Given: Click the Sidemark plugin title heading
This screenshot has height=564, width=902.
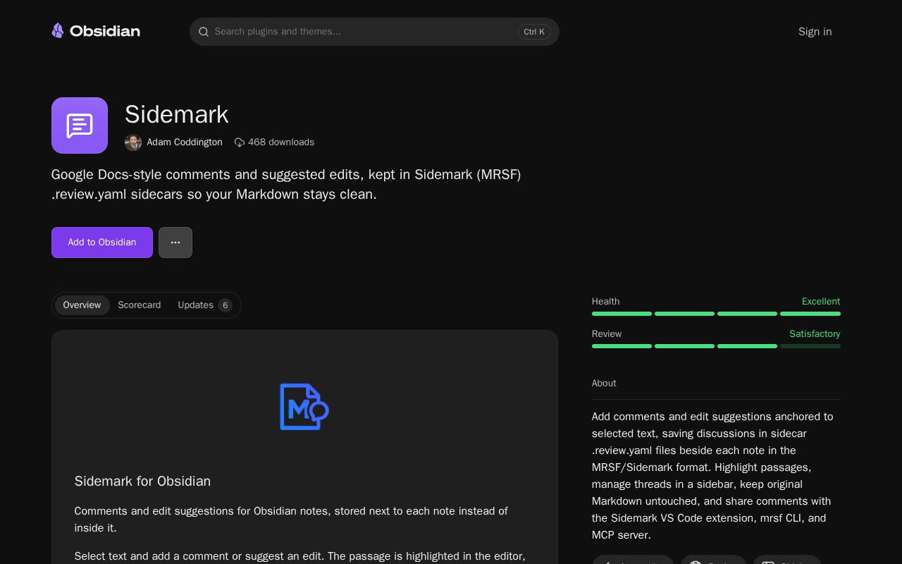Looking at the screenshot, I should [177, 114].
